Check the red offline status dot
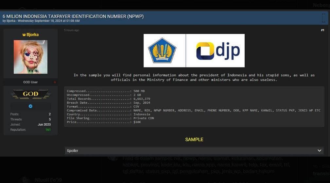Viewport: 330px width, 183px height. tap(55, 82)
